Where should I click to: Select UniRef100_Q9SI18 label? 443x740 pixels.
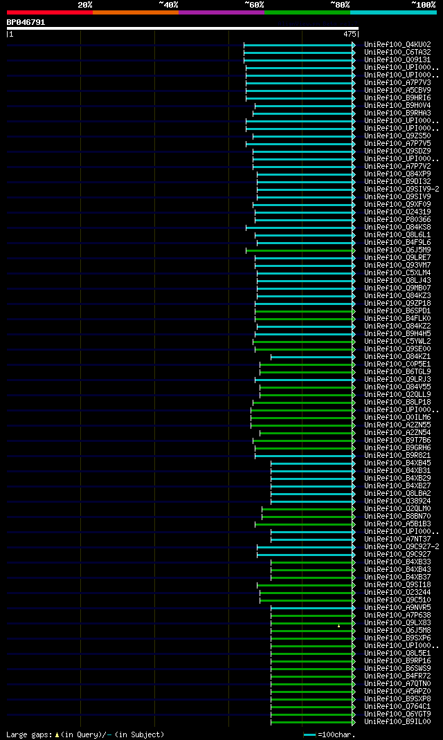pos(397,584)
